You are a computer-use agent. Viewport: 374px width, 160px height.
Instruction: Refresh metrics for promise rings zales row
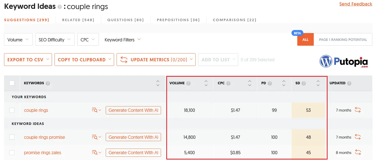click(x=358, y=152)
